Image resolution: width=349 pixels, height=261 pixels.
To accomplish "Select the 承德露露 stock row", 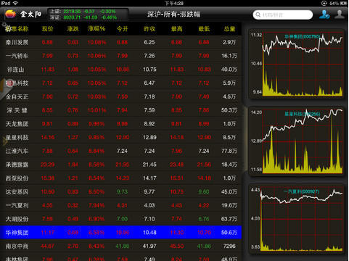I will 120,165.
